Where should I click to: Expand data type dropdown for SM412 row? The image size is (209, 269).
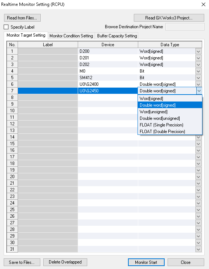click(x=198, y=78)
